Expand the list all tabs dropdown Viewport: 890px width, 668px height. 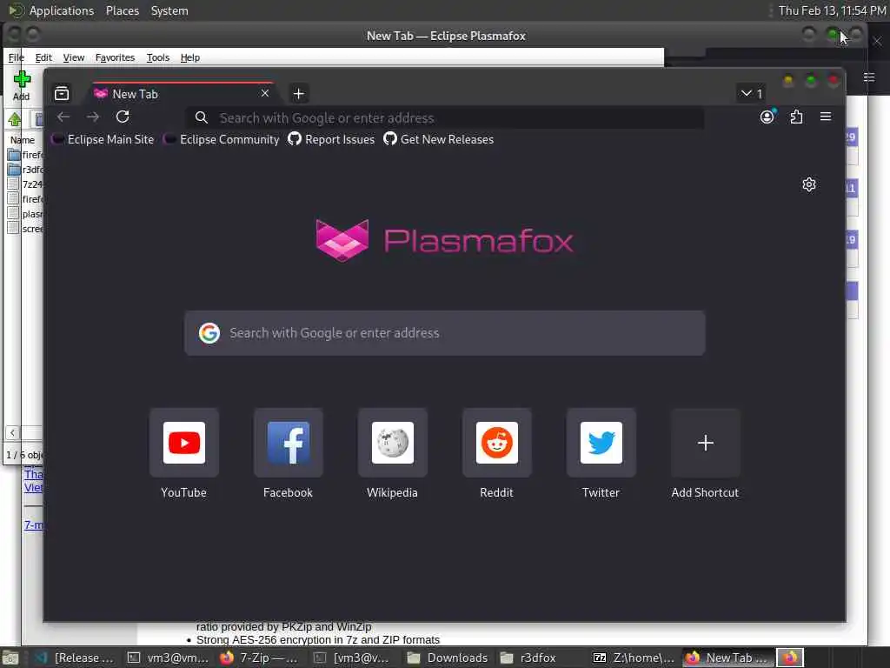coord(752,93)
